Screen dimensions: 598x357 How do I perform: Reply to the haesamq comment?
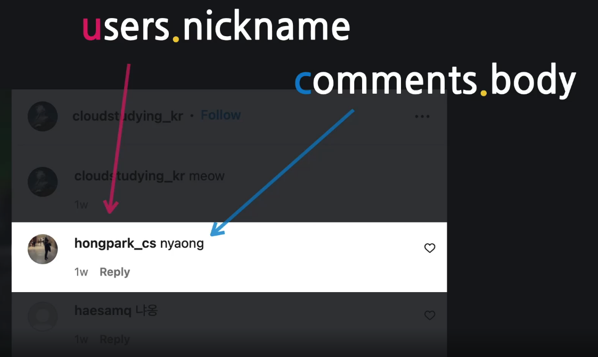115,339
